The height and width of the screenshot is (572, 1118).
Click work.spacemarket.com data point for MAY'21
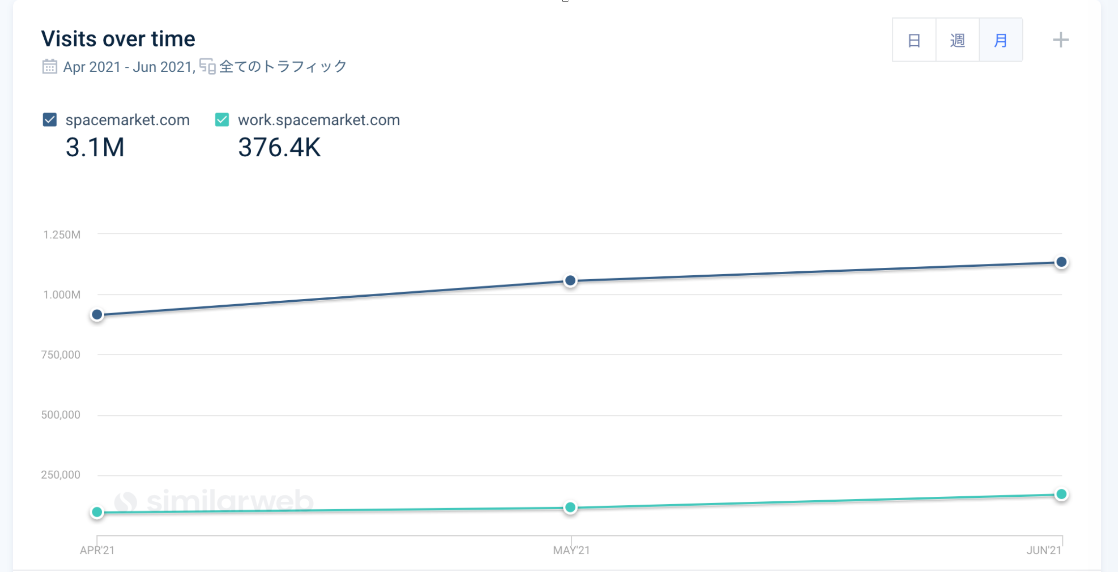pyautogui.click(x=570, y=507)
